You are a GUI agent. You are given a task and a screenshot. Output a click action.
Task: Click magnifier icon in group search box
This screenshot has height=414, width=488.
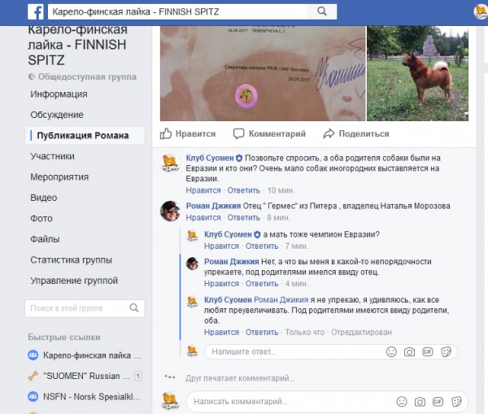(134, 307)
